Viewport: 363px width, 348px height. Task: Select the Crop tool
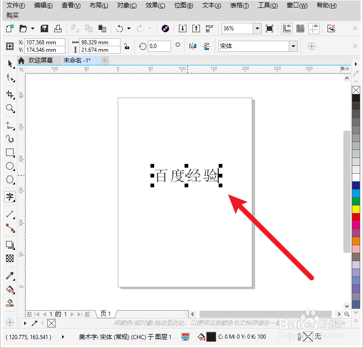10,95
